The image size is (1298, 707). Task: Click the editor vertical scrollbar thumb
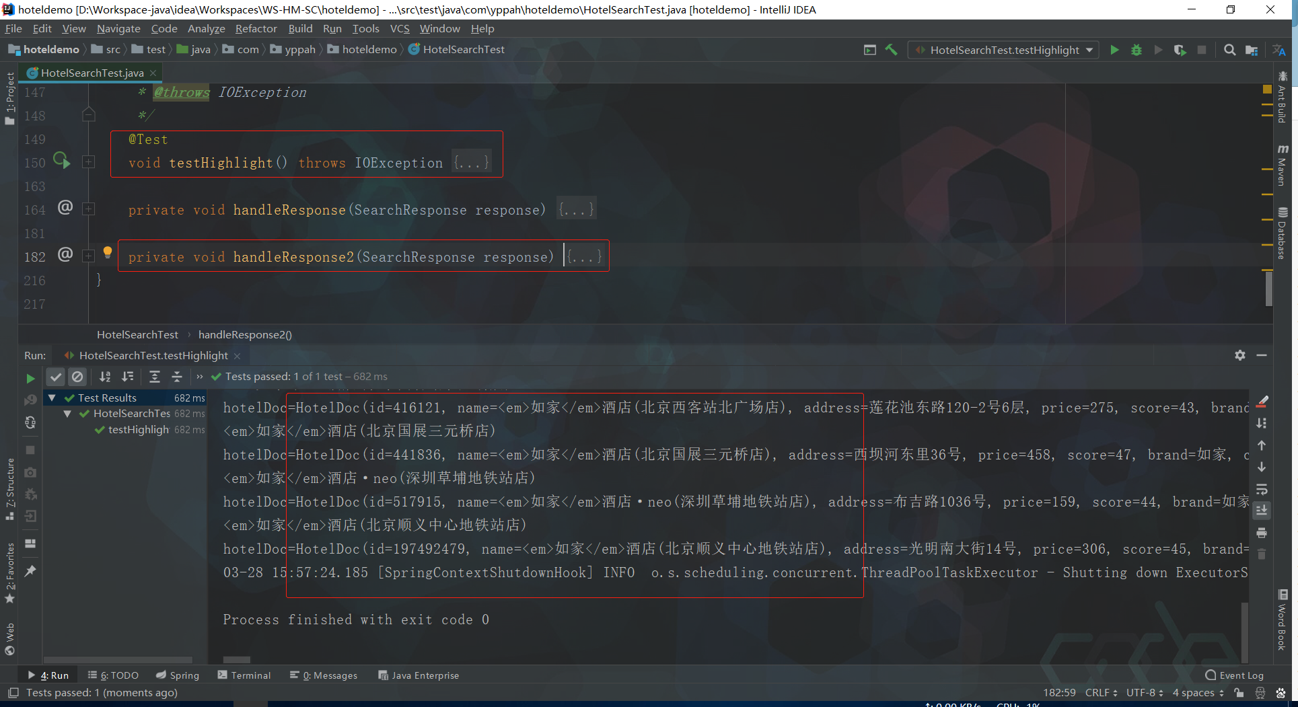(x=1269, y=288)
